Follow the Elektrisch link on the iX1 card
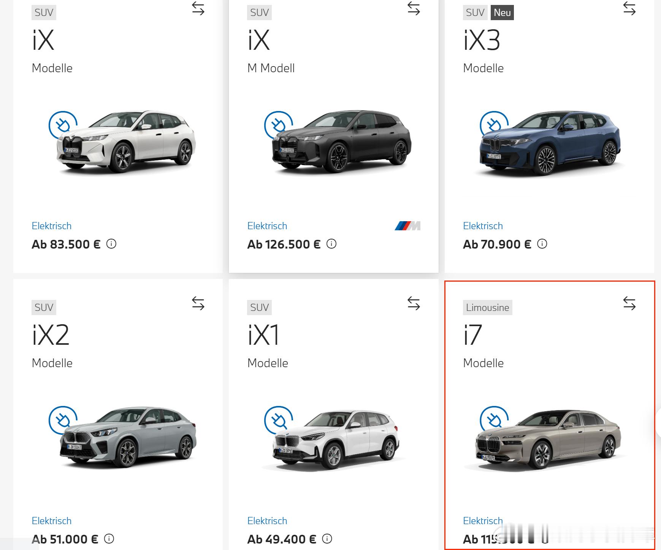The width and height of the screenshot is (661, 550). 267,521
